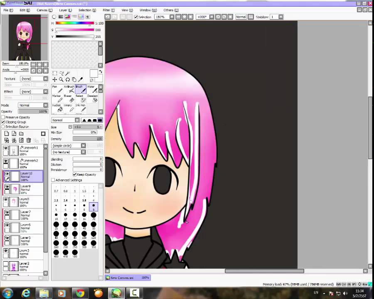This screenshot has height=299, width=374.
Task: Uncheck Keep Opacity checkbox
Action: pyautogui.click(x=75, y=174)
